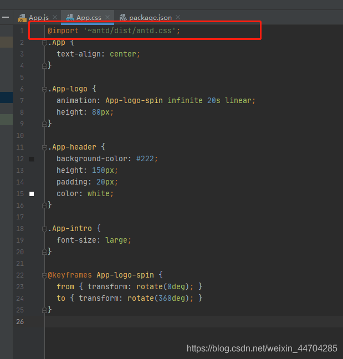Click the JSON file icon on package.json tab
Viewport: 343px width, 359px height.
123,18
